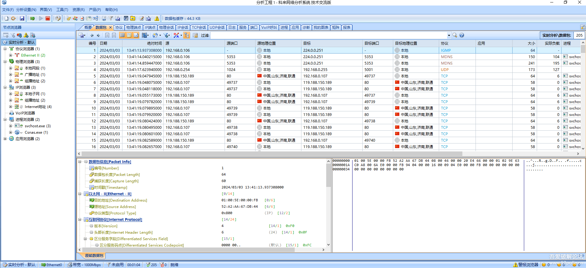Open filter combo box dropdown arrow
The height and width of the screenshot is (268, 586).
[449, 35]
